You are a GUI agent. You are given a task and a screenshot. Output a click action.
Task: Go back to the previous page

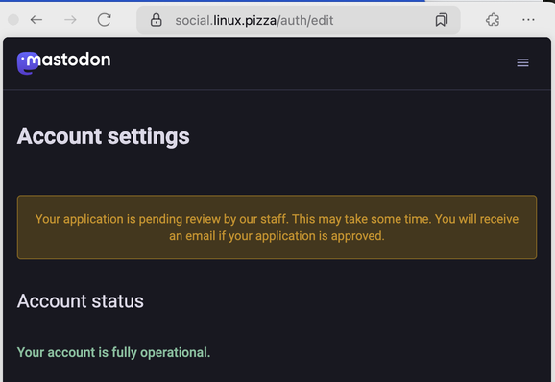(36, 20)
